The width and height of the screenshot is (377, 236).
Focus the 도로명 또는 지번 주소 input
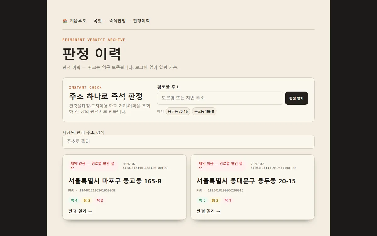220,98
